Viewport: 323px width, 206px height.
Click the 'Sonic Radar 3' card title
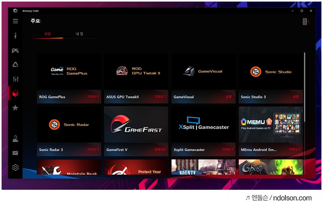click(x=51, y=150)
